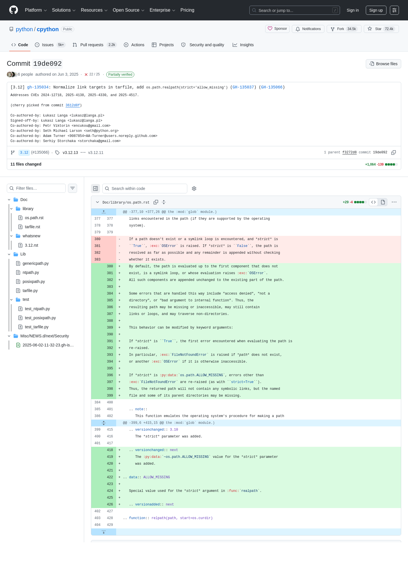Open appearance settings icon in header

click(x=394, y=10)
